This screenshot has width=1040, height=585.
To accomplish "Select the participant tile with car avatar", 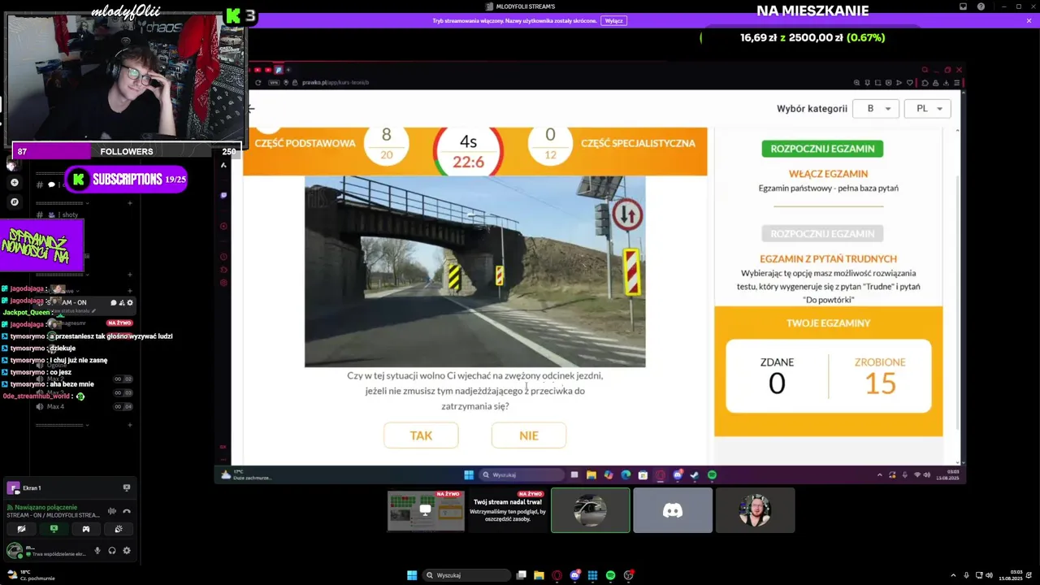I will [591, 510].
